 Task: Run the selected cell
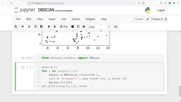tap(64, 27)
